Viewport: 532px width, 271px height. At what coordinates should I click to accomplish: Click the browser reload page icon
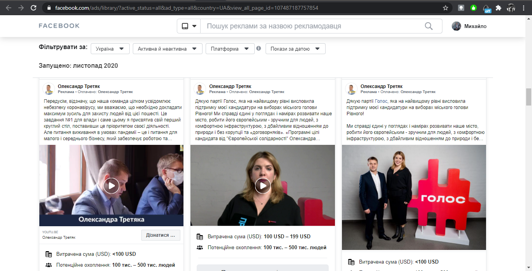pos(33,8)
